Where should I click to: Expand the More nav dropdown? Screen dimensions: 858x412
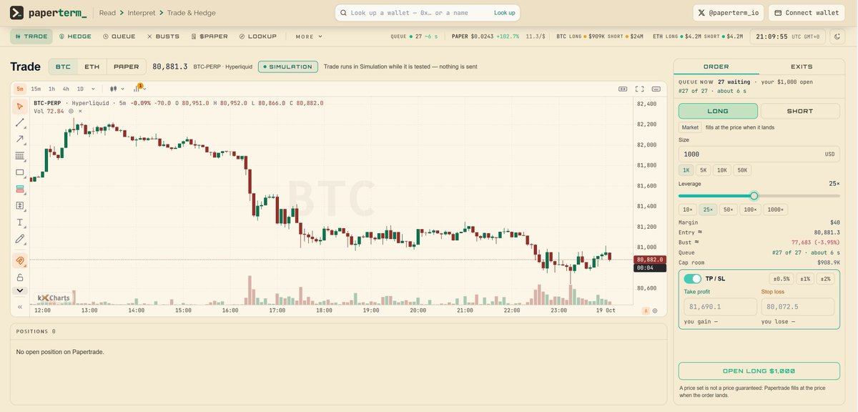pyautogui.click(x=309, y=36)
